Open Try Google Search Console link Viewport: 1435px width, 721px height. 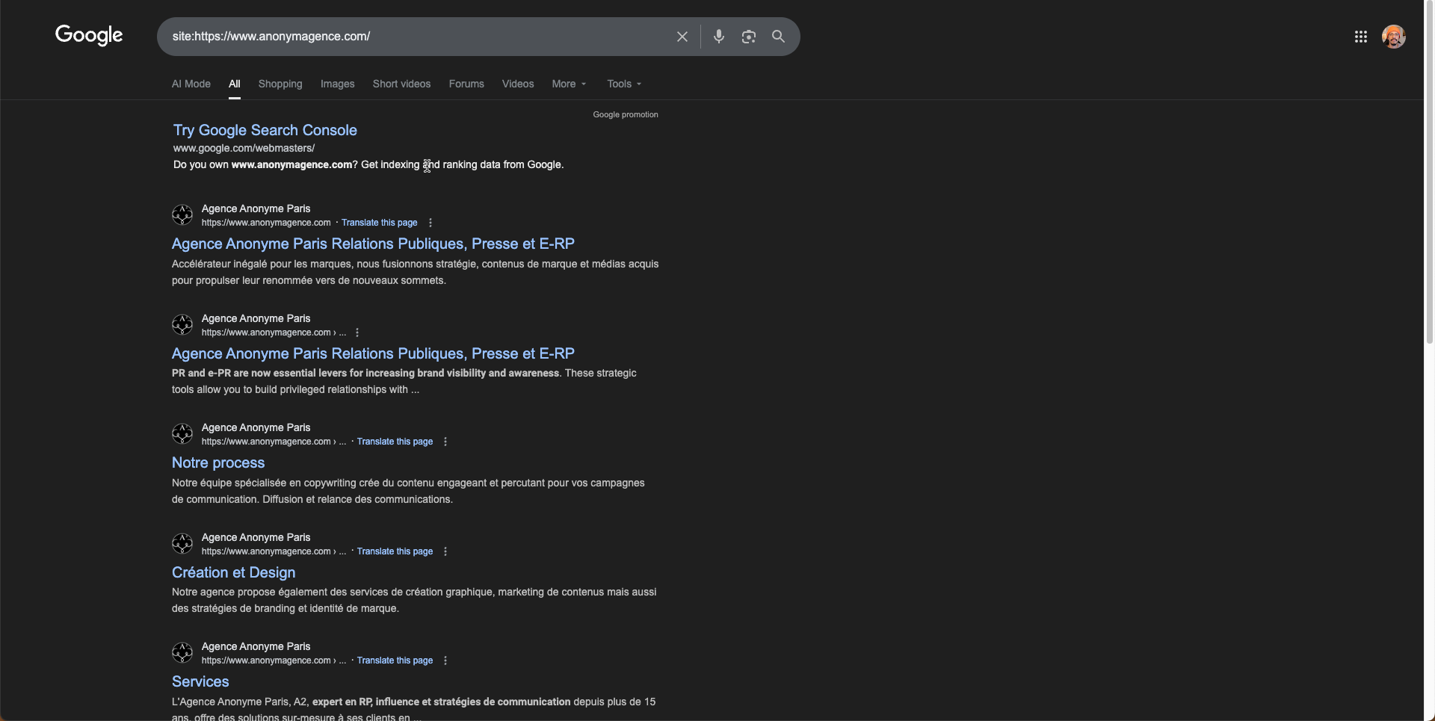tap(265, 130)
